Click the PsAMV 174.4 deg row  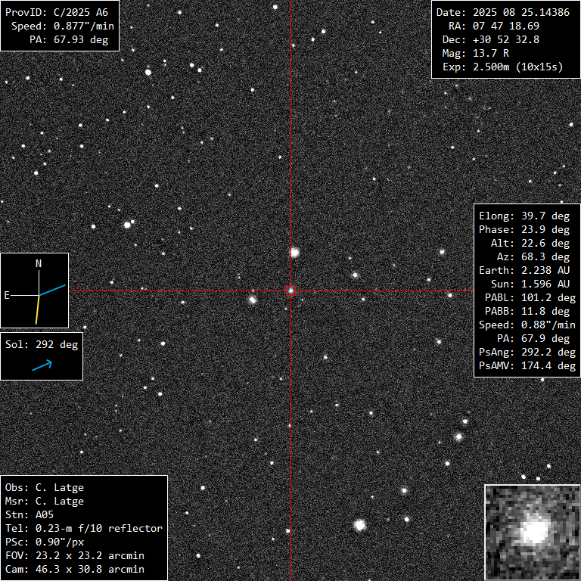527,365
